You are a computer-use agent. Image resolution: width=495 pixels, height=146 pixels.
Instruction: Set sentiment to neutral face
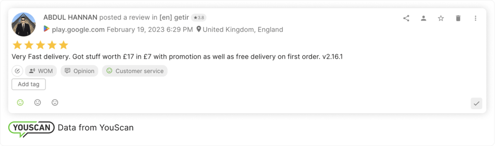[38, 102]
